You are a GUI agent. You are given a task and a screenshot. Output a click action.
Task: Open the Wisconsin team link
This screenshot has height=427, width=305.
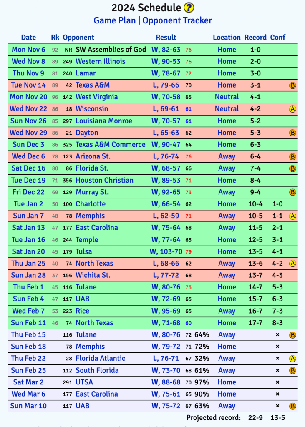(92, 109)
